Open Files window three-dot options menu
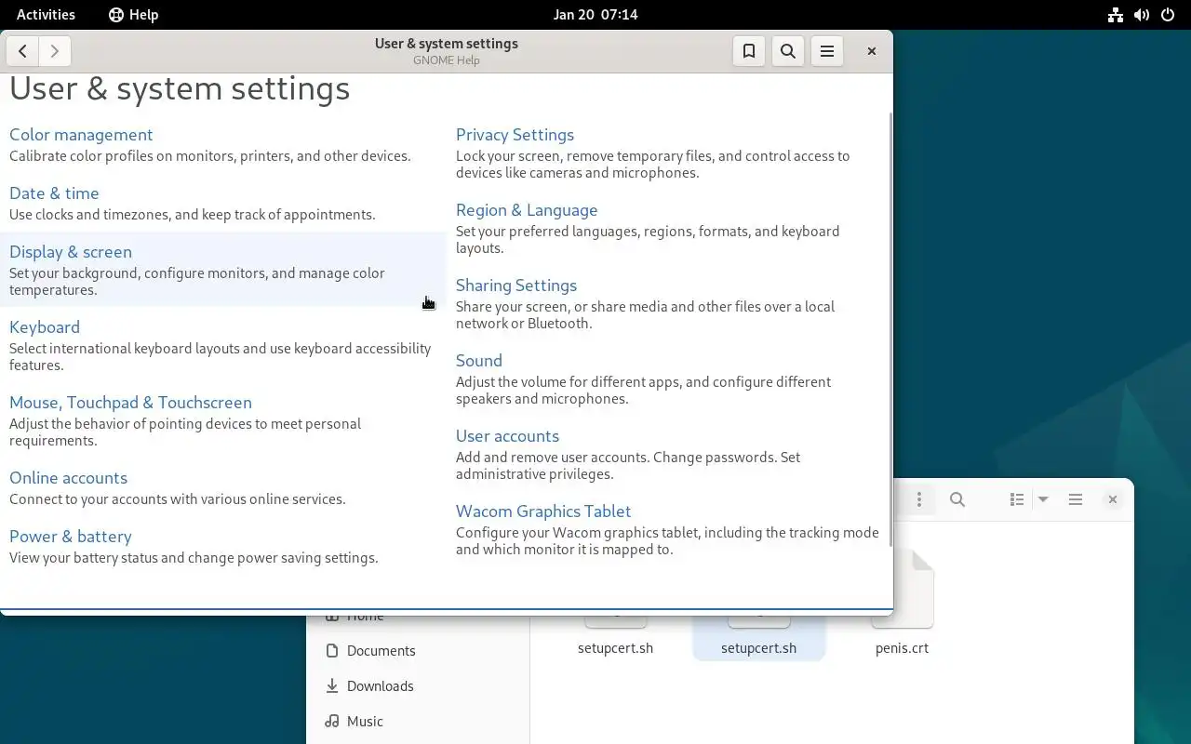Screen dimensions: 1191x744 [x=919, y=499]
